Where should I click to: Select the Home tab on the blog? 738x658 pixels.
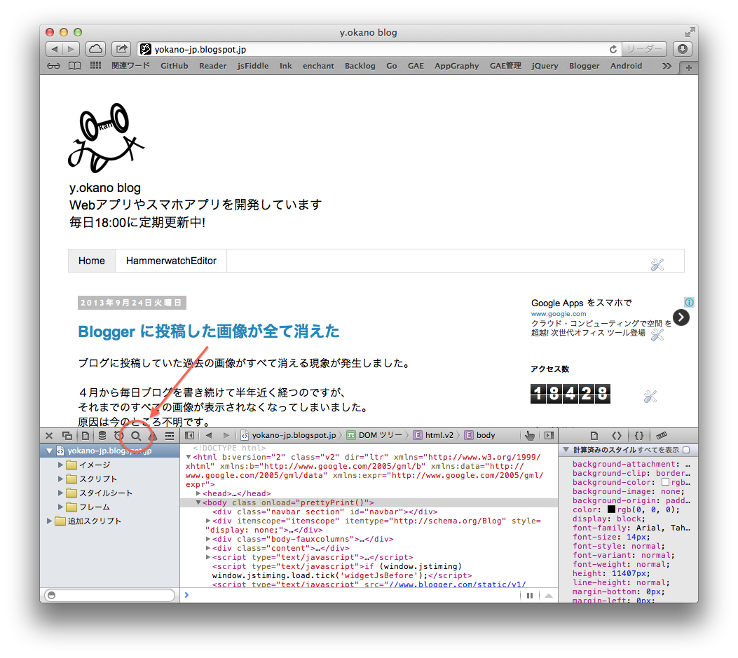[91, 260]
